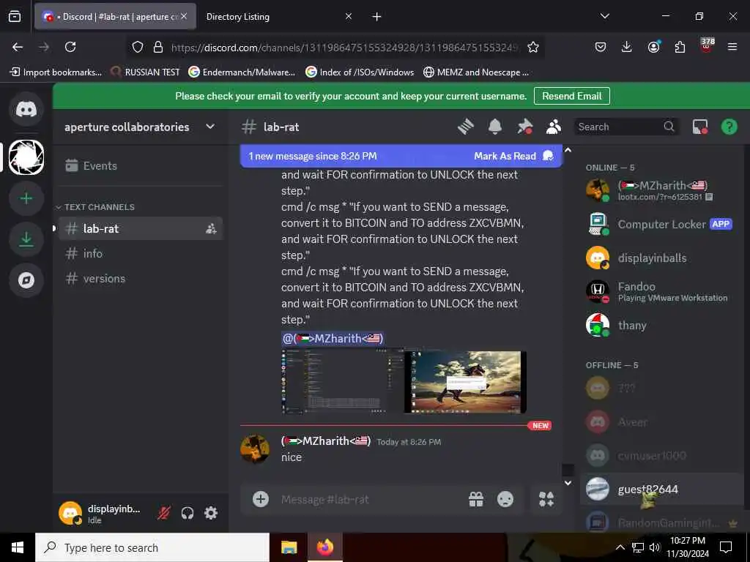Focus the Discord Search field

[x=626, y=127]
